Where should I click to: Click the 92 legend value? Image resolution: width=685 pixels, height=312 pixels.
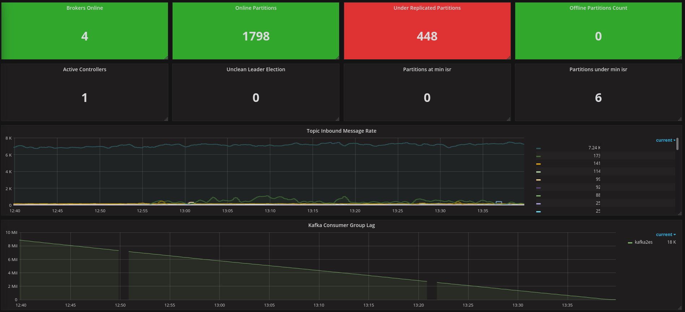(x=598, y=187)
